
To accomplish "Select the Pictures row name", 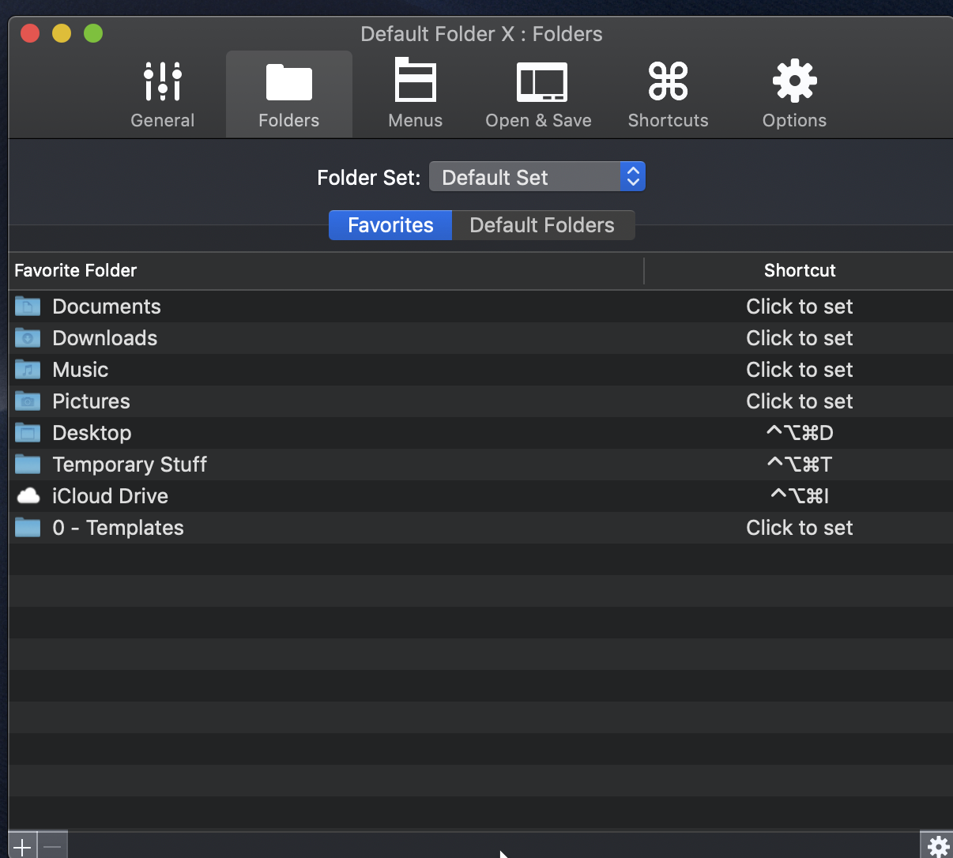I will (92, 401).
